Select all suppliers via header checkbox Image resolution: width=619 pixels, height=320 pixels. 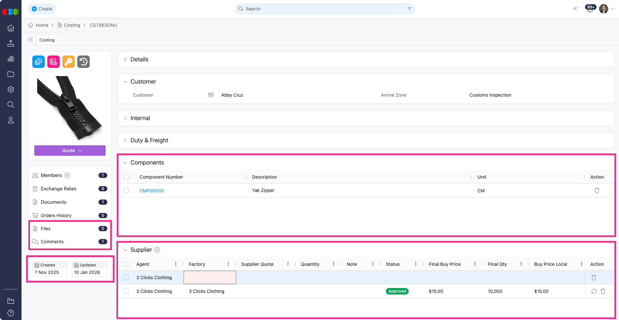click(126, 264)
